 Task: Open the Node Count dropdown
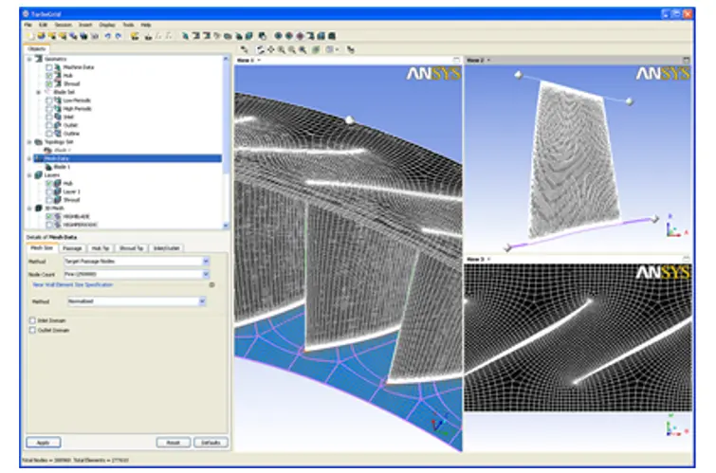click(x=206, y=273)
